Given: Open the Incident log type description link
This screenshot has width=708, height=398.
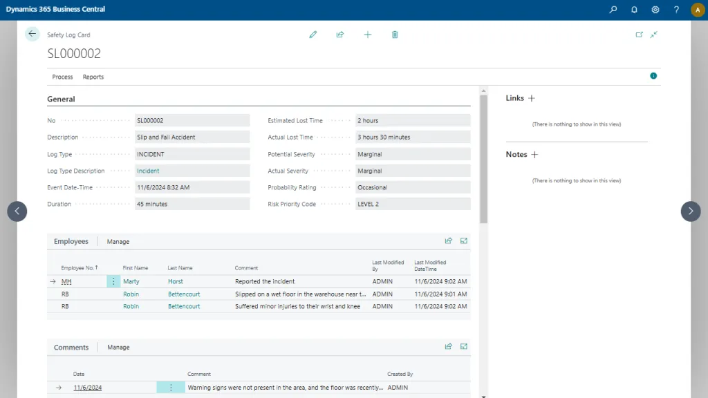Looking at the screenshot, I should coord(148,171).
